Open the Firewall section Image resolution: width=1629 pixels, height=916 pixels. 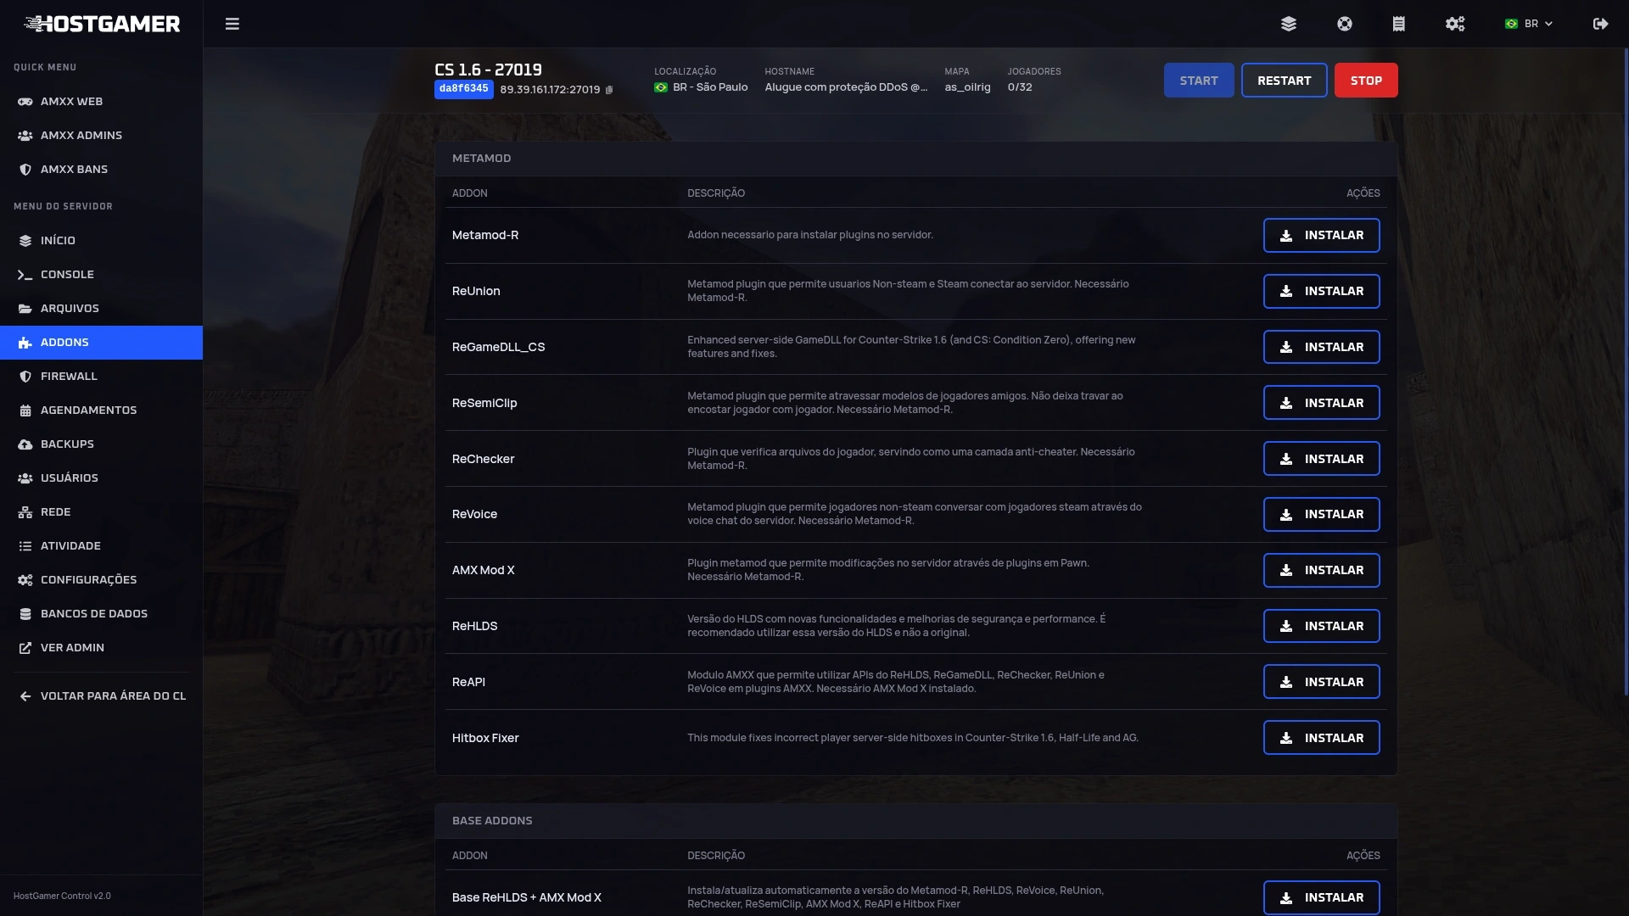coord(101,376)
